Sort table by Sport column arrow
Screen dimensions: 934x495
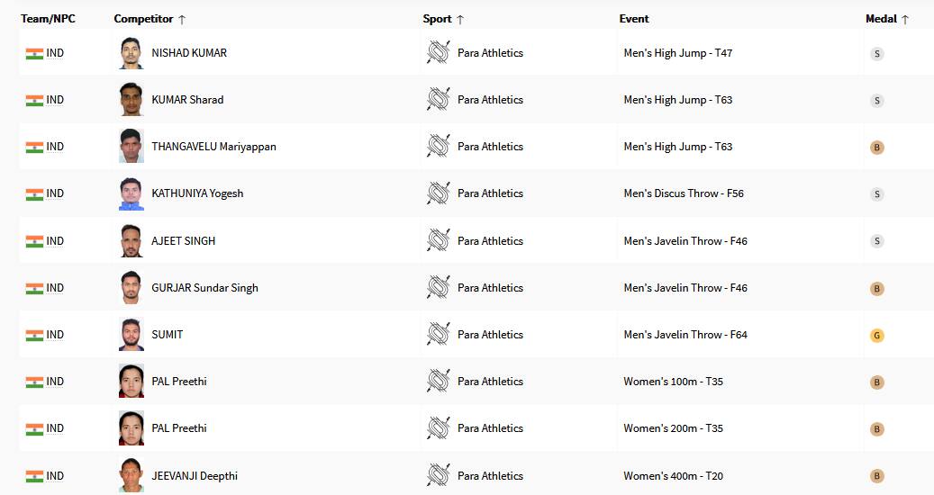(460, 19)
